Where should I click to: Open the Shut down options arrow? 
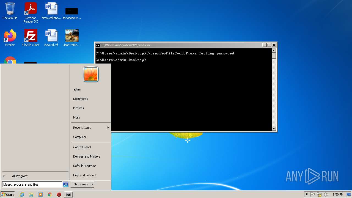[92, 184]
